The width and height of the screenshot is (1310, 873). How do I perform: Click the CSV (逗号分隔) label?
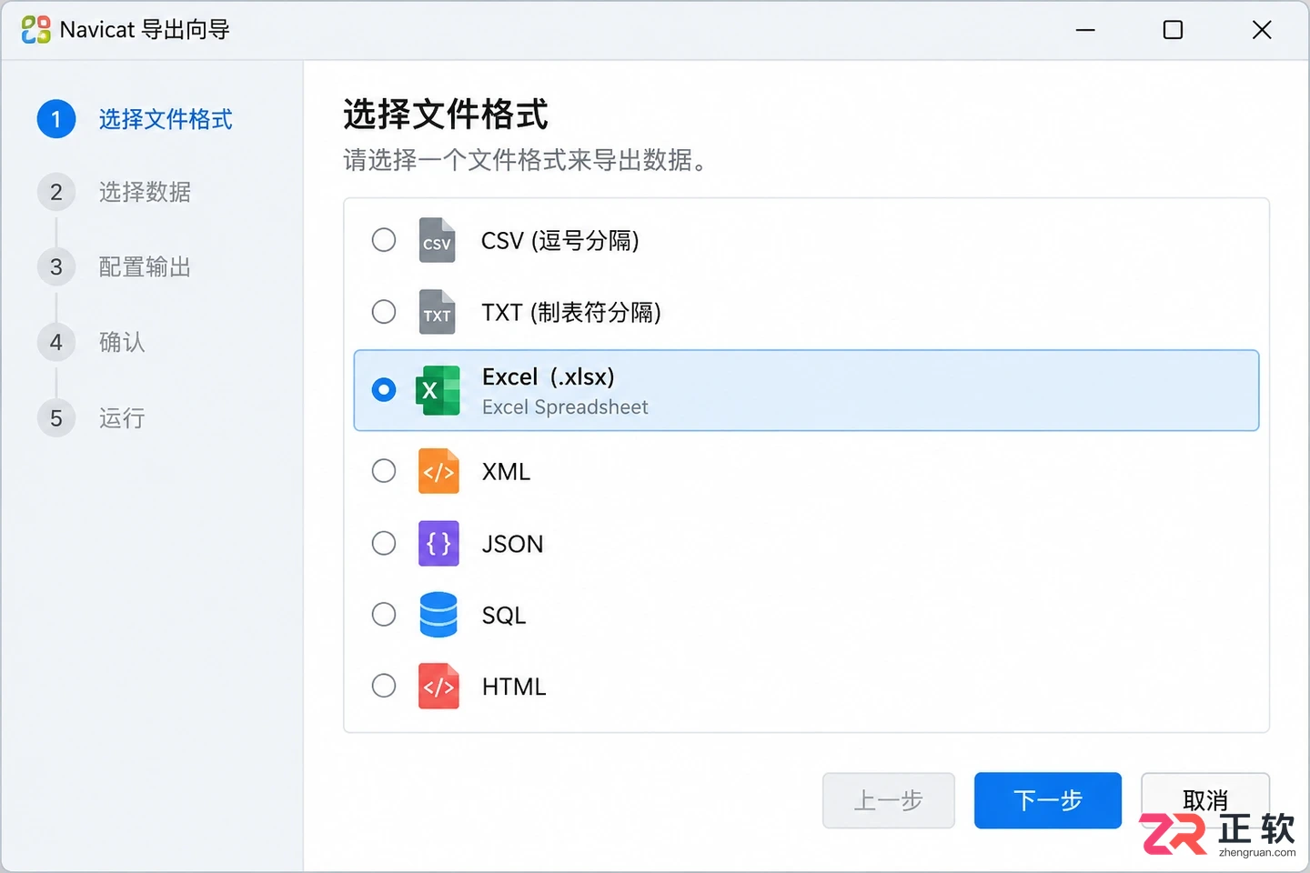pos(560,240)
